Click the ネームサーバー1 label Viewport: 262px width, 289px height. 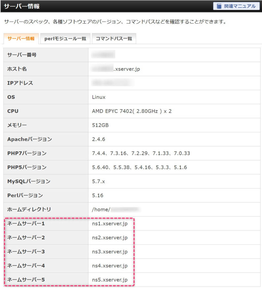(26, 224)
